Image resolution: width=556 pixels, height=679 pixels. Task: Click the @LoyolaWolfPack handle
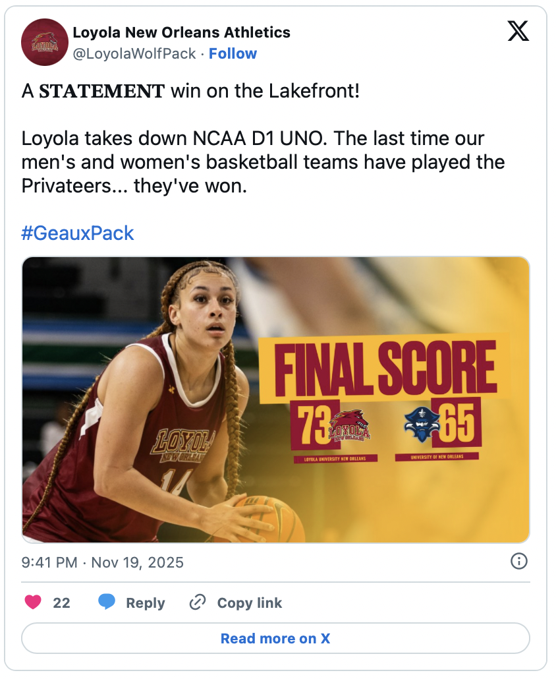coord(134,54)
